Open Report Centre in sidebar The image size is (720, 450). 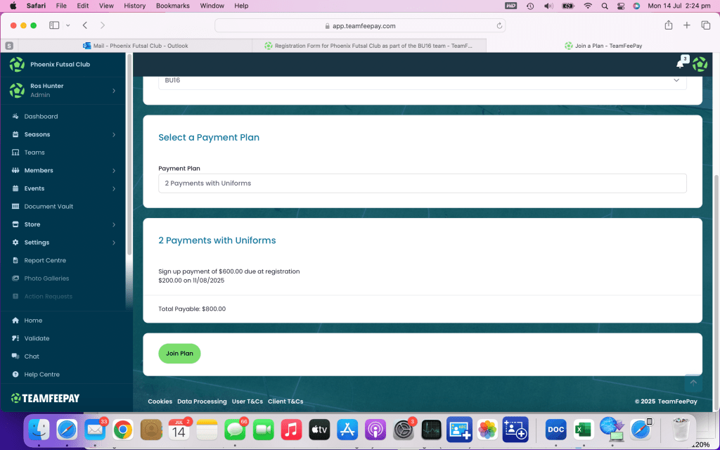click(45, 261)
